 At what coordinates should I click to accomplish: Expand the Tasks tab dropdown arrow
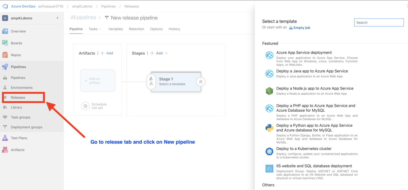click(x=100, y=29)
